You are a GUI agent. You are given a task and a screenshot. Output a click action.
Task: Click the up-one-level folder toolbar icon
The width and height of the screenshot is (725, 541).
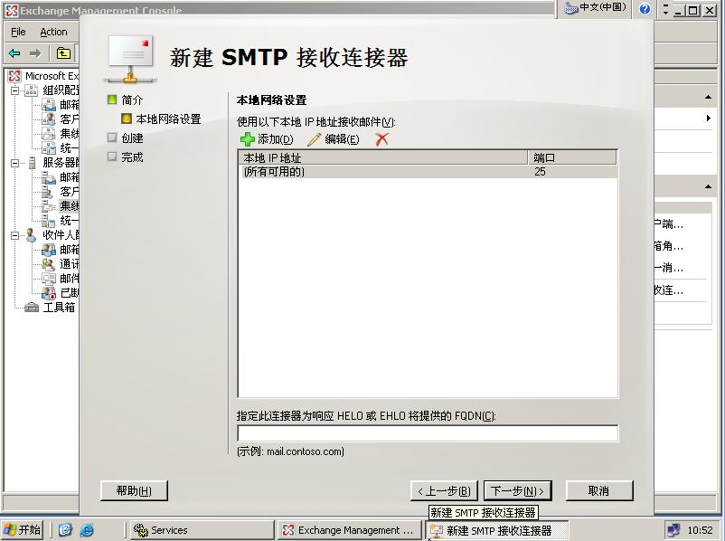(63, 53)
